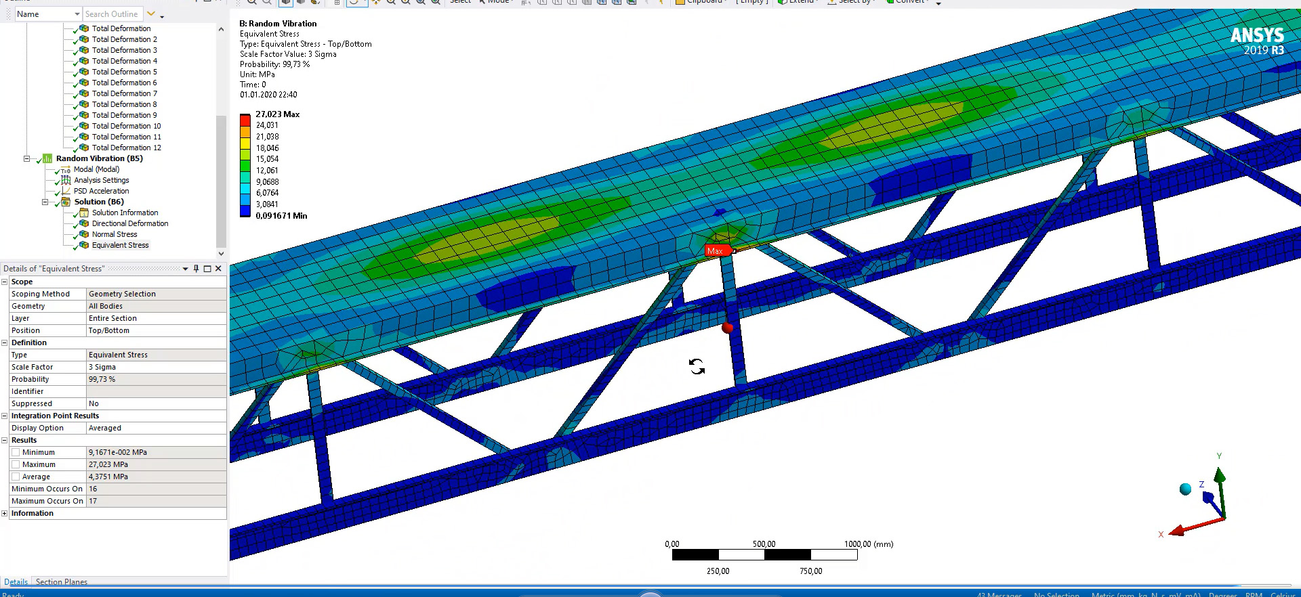The height and width of the screenshot is (597, 1301).
Task: Click the ISO triad cyan view sphere
Action: click(x=1185, y=489)
